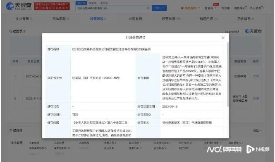Click the 数据纠错 button
The height and width of the screenshot is (162, 275).
(x=232, y=31)
